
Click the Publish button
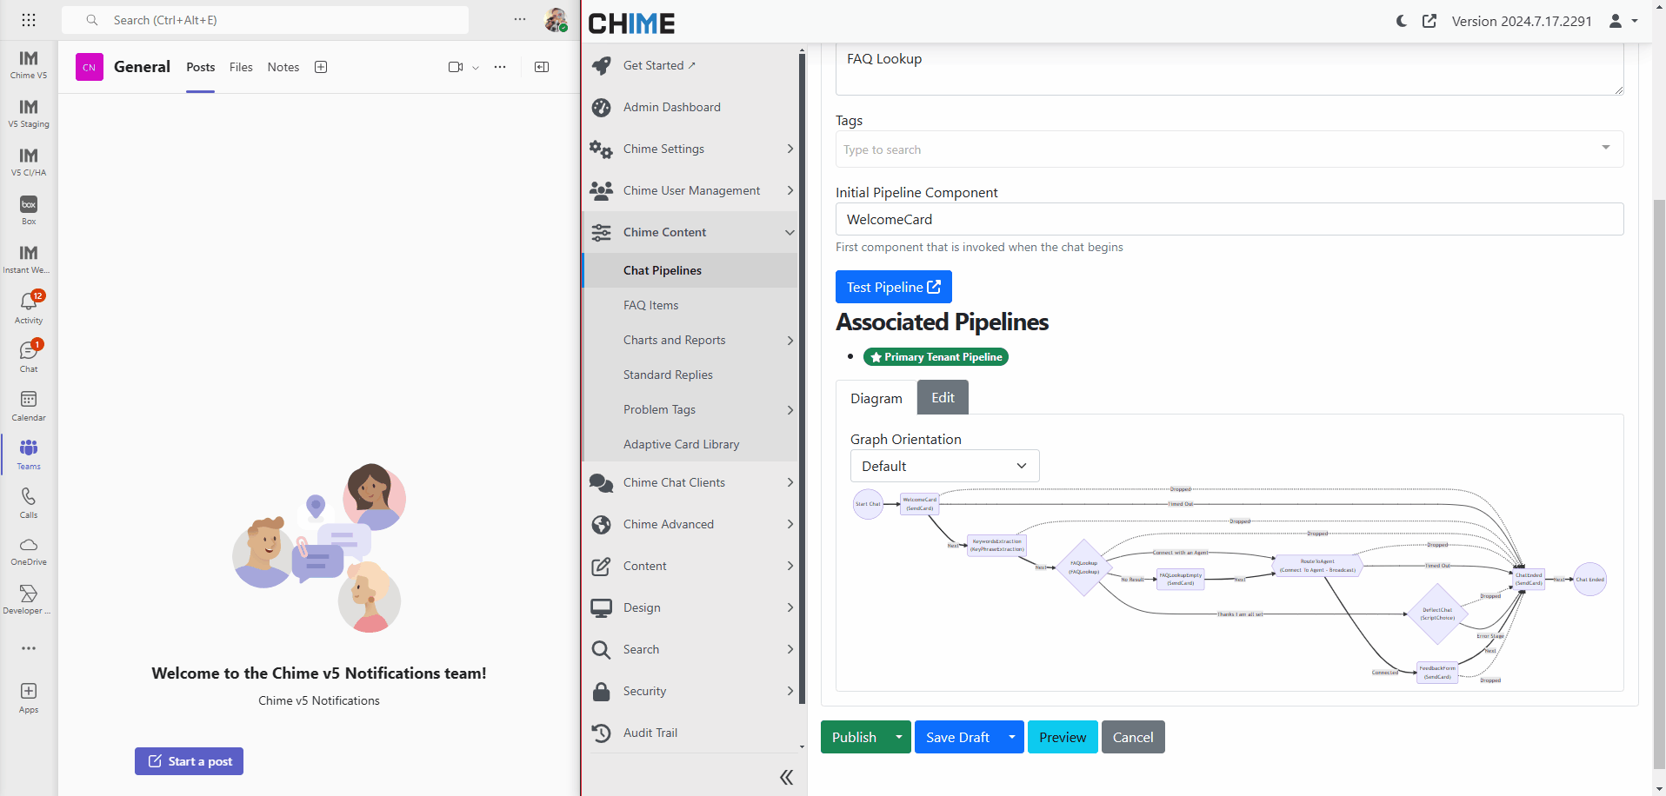click(854, 737)
